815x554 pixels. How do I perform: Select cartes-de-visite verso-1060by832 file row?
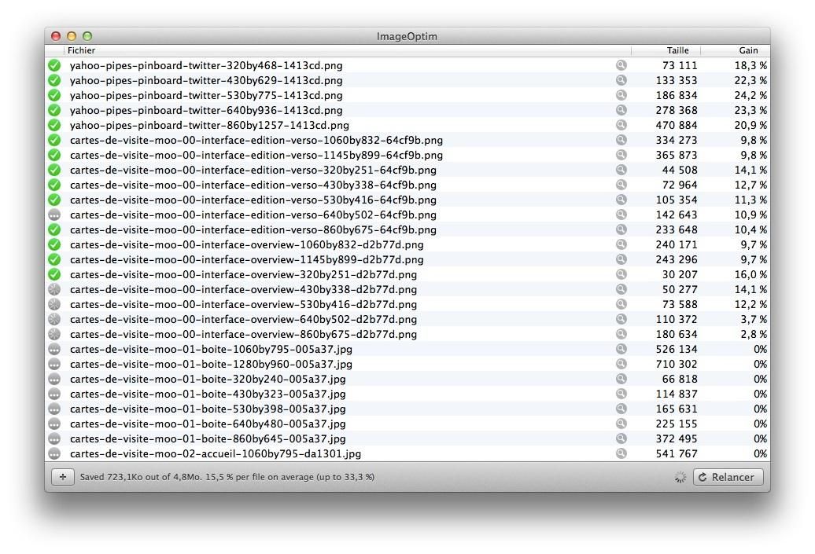coord(256,140)
